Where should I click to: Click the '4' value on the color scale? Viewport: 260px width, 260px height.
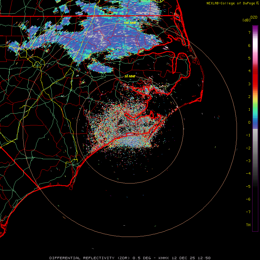point(249,71)
